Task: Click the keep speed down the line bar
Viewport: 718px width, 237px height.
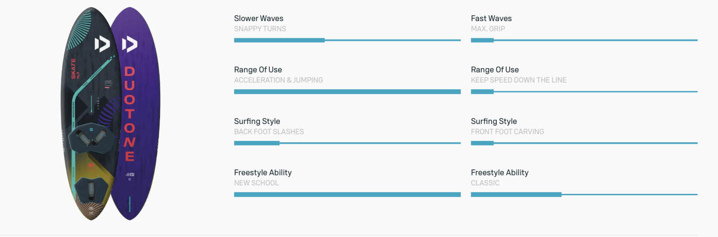Action: click(584, 92)
